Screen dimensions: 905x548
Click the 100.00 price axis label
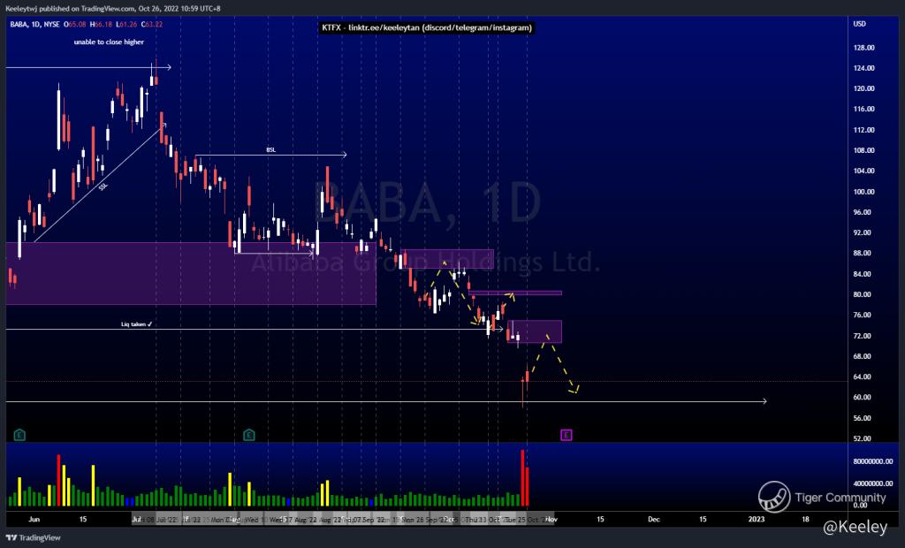(x=864, y=192)
